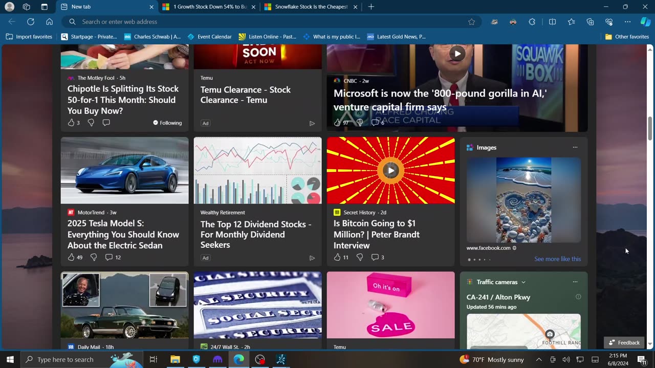Show hidden system tray icons
The width and height of the screenshot is (655, 368).
(539, 359)
